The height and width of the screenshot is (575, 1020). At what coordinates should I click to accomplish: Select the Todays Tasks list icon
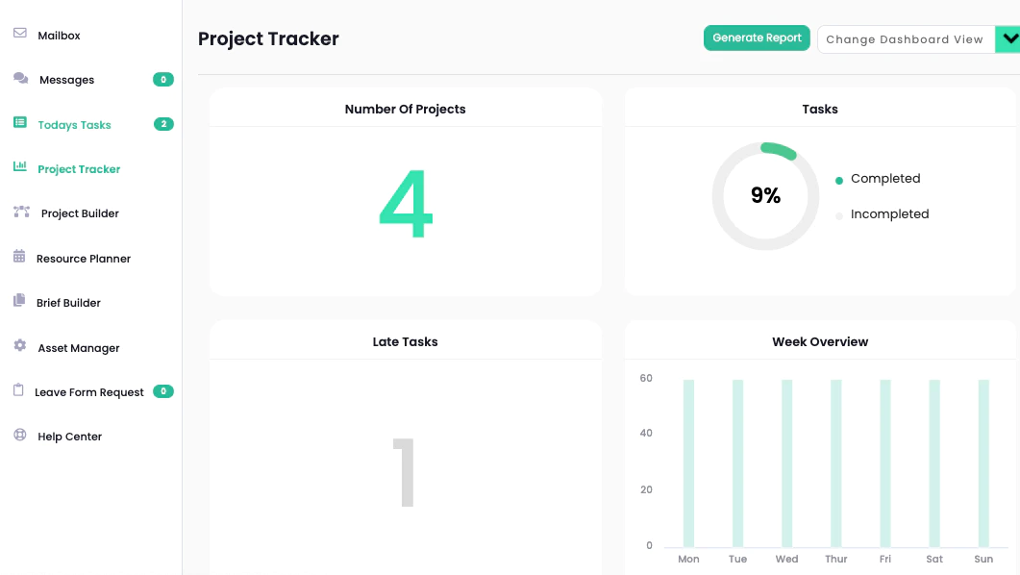point(20,122)
